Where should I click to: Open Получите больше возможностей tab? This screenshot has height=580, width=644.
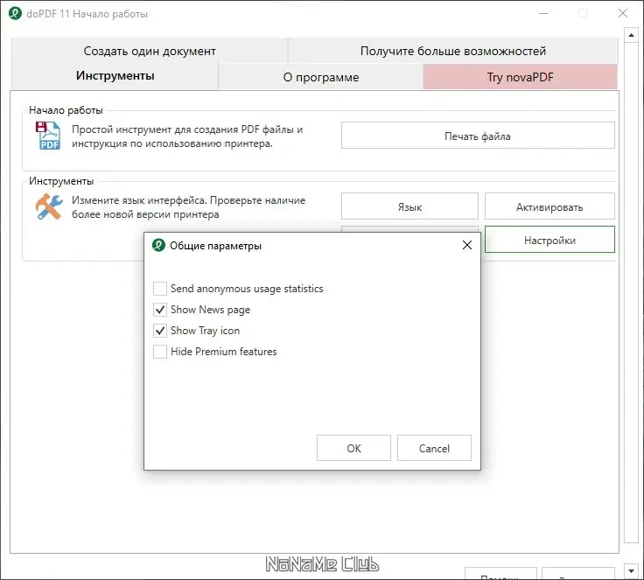[x=453, y=51]
